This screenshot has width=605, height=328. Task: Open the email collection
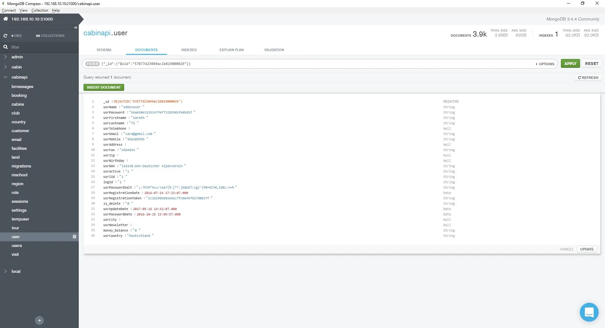(16, 139)
